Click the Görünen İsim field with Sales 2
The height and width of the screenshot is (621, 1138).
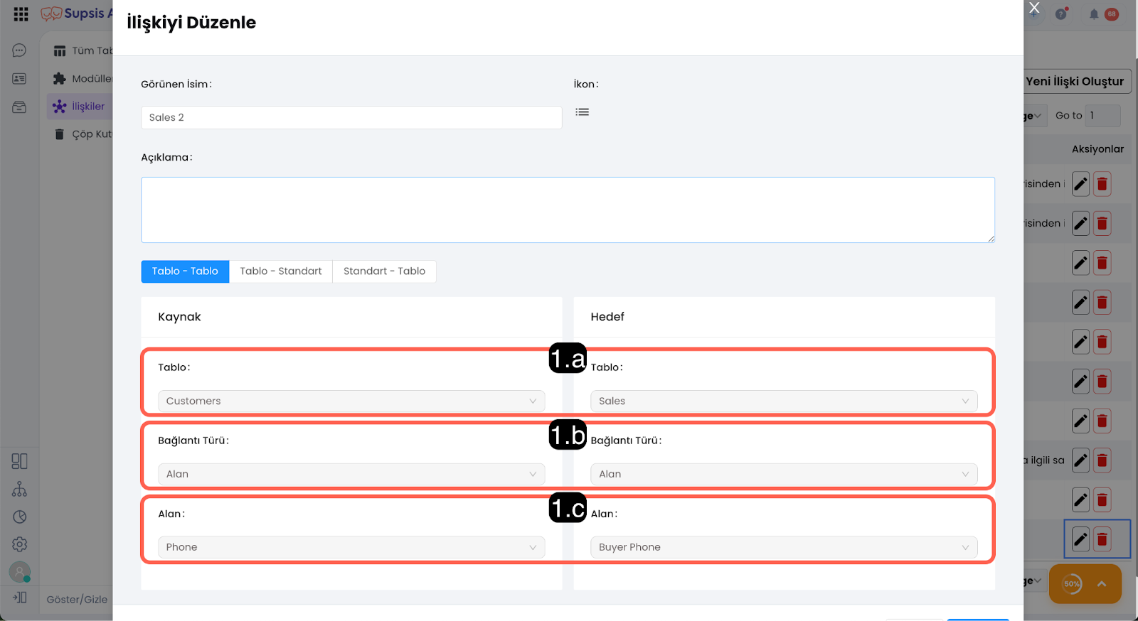pyautogui.click(x=351, y=118)
